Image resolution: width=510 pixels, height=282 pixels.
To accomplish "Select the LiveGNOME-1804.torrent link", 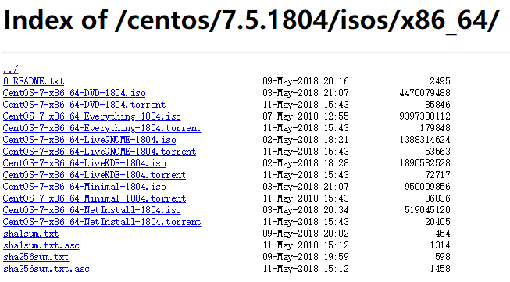I will coord(99,152).
